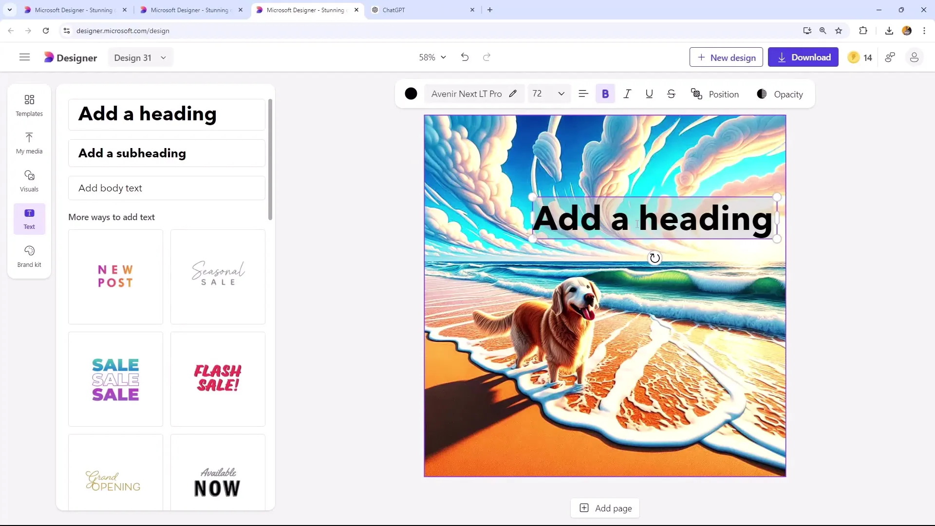Select the black color swatch
The width and height of the screenshot is (935, 526).
[x=411, y=94]
